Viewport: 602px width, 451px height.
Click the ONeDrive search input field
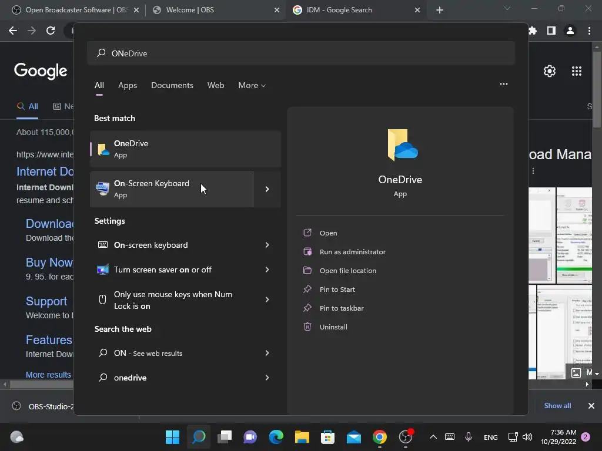point(301,53)
